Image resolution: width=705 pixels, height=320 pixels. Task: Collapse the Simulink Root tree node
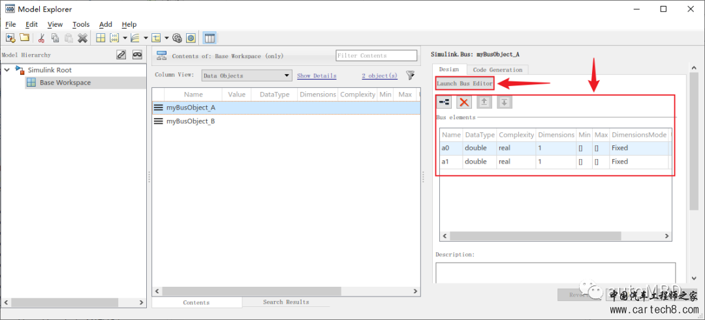pos(7,70)
